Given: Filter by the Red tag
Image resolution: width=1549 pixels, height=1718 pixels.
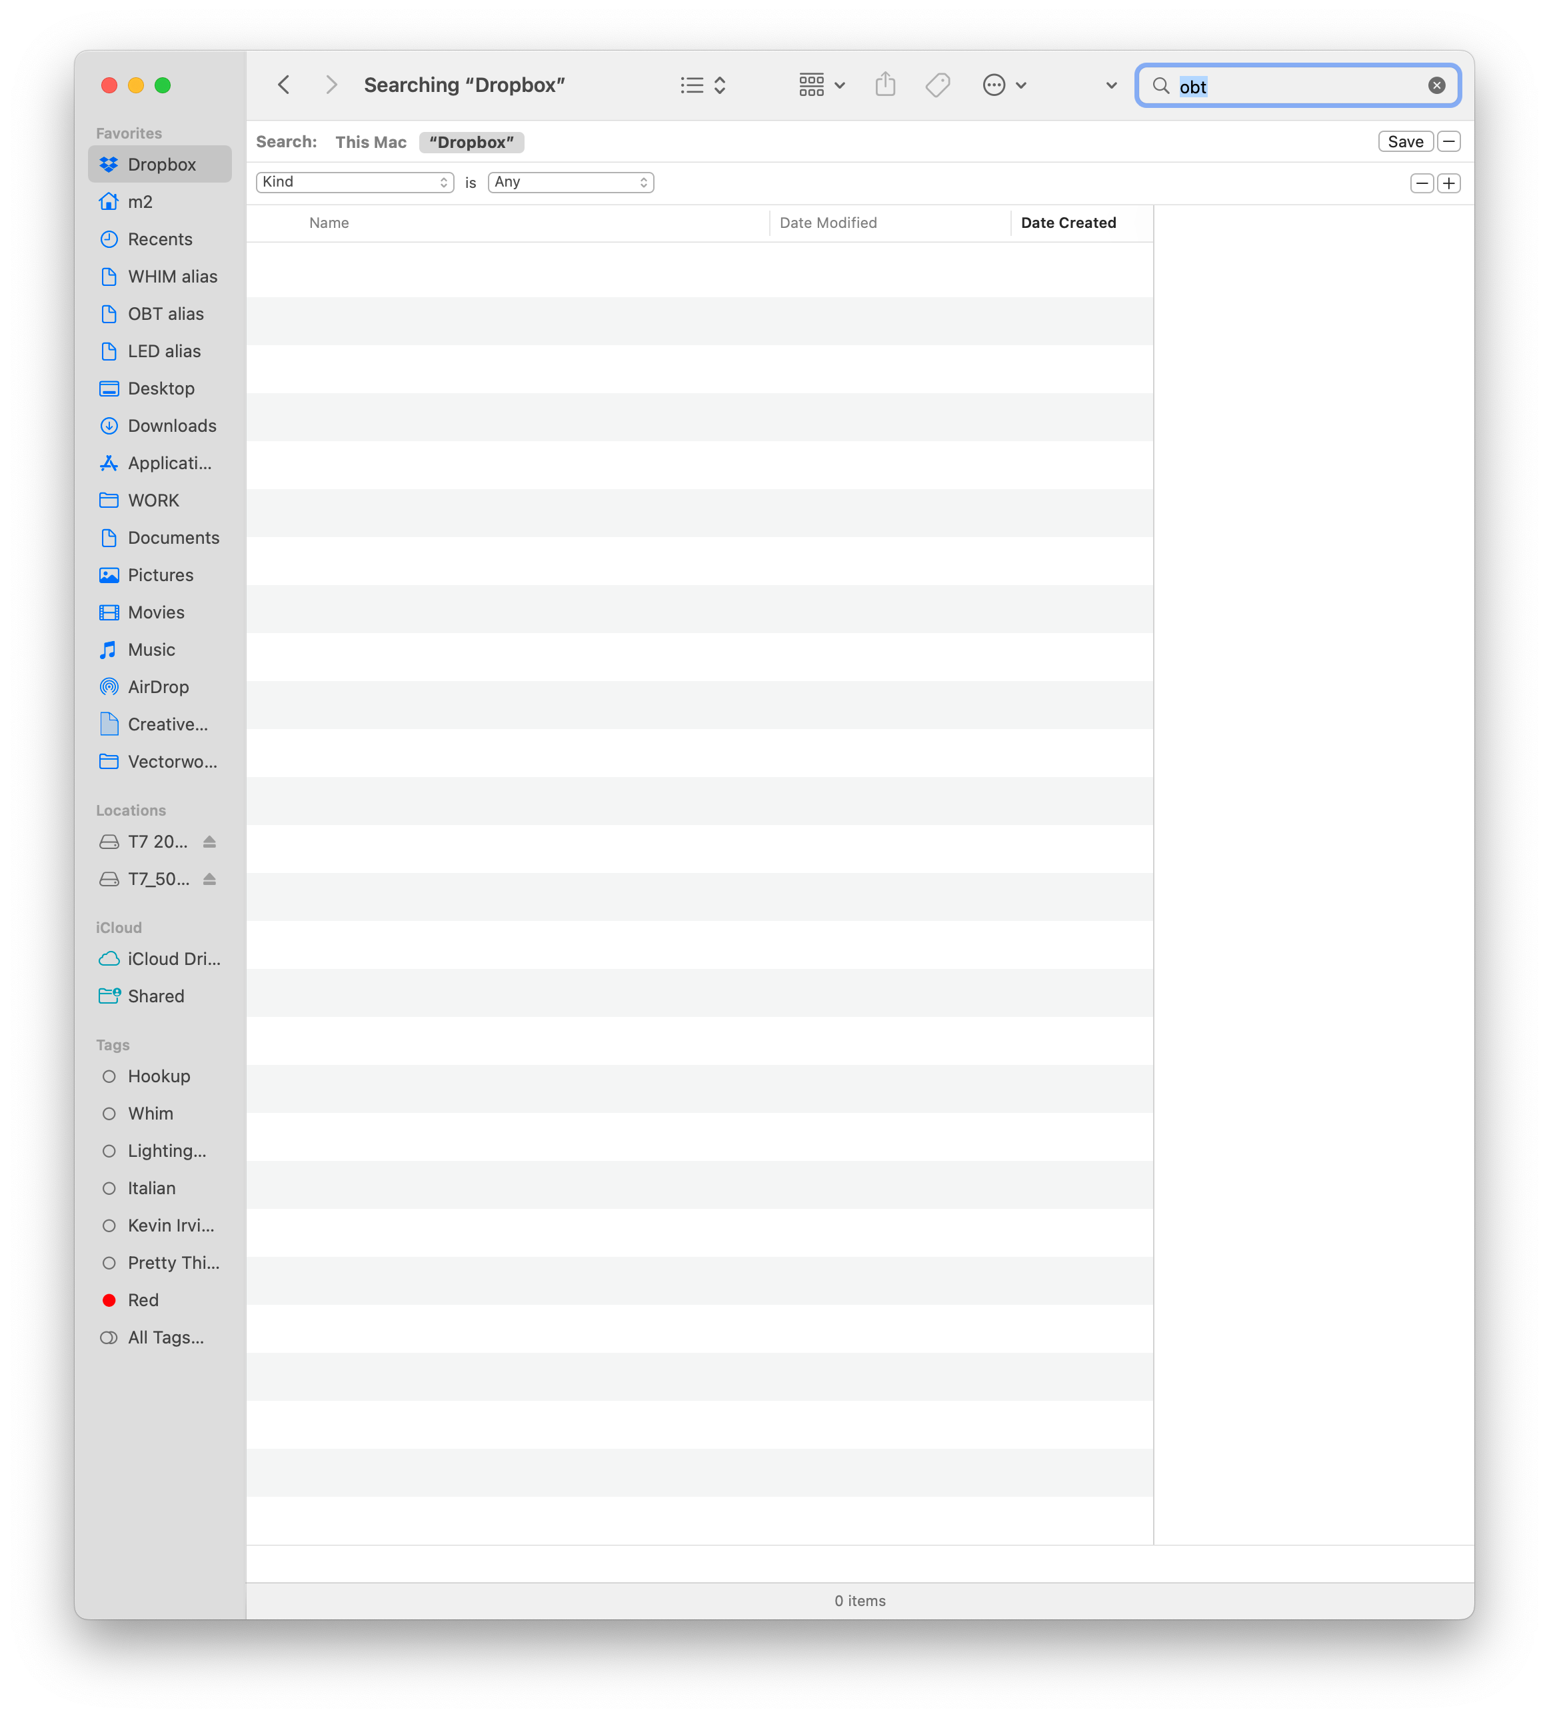Looking at the screenshot, I should point(160,1300).
